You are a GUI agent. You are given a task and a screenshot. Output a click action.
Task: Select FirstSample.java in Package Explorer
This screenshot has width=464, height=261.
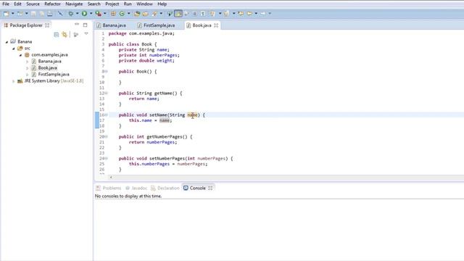click(54, 75)
